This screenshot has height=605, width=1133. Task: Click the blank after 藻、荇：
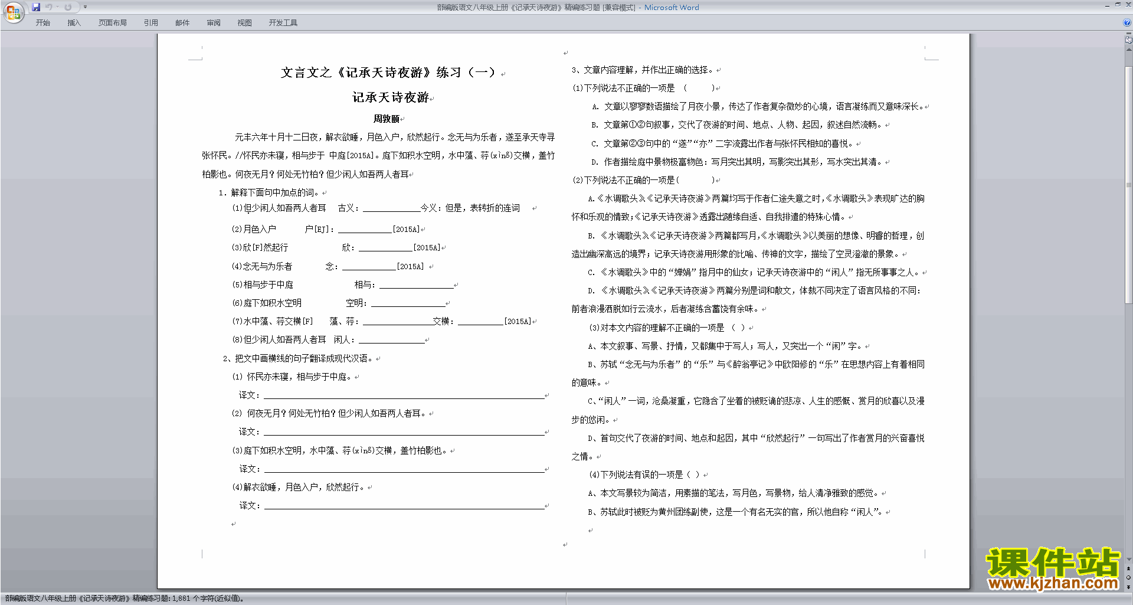click(398, 321)
